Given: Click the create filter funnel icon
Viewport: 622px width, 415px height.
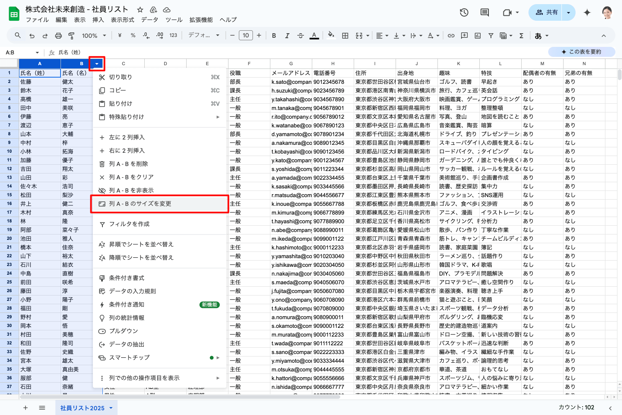Looking at the screenshot, I should coord(491,36).
